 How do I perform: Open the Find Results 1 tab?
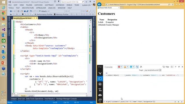pyautogui.click(x=50, y=99)
